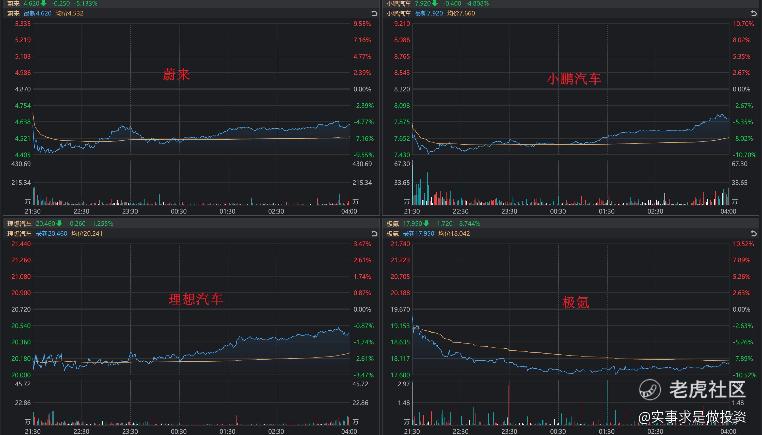
Task: Click the 4.870 previous close label on 蔚来 chart
Action: click(23, 89)
